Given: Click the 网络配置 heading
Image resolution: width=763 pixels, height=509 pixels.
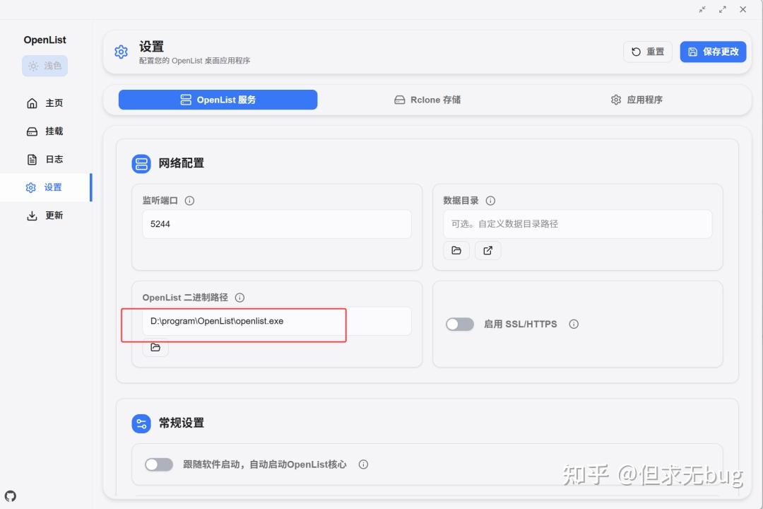Looking at the screenshot, I should 181,163.
